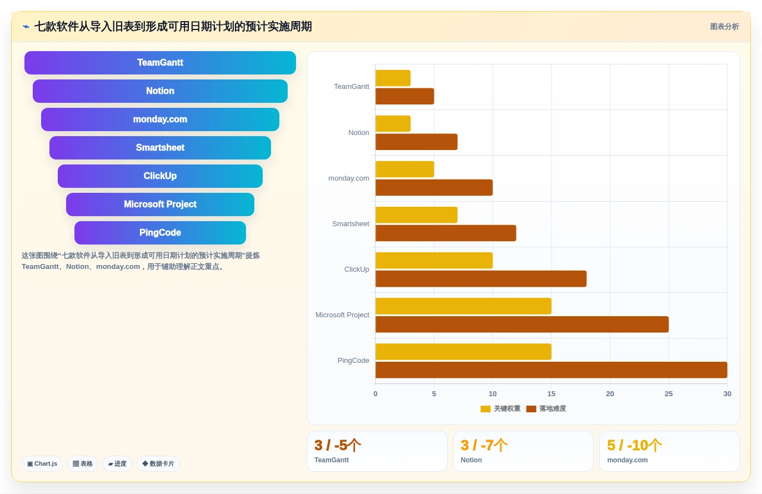Click the x-axis tick value 15
This screenshot has width=762, height=494.
(552, 394)
